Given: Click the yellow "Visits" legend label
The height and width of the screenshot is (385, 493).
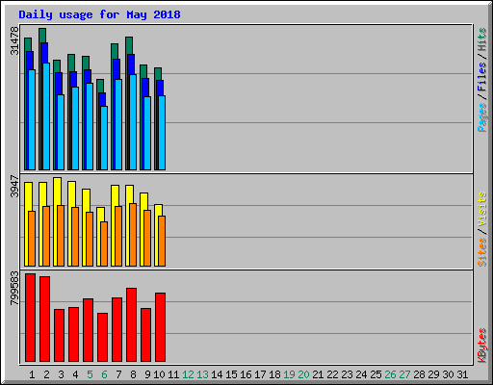Looking at the screenshot, I should coord(481,210).
